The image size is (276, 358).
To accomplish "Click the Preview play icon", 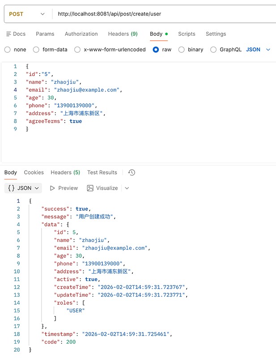I will click(x=53, y=188).
